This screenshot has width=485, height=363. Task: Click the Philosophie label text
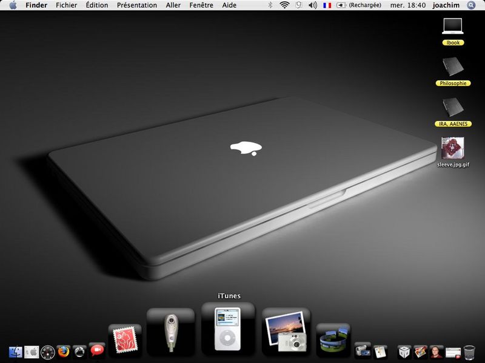click(453, 83)
